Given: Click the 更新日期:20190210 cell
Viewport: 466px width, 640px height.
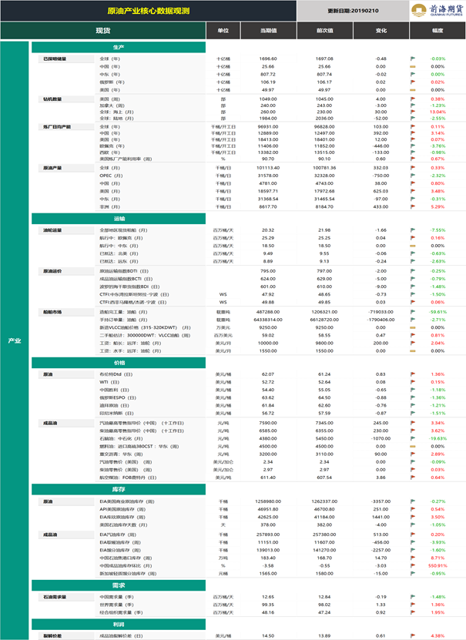Looking at the screenshot, I should (353, 11).
